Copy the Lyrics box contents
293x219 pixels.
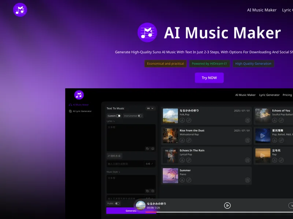(147, 149)
